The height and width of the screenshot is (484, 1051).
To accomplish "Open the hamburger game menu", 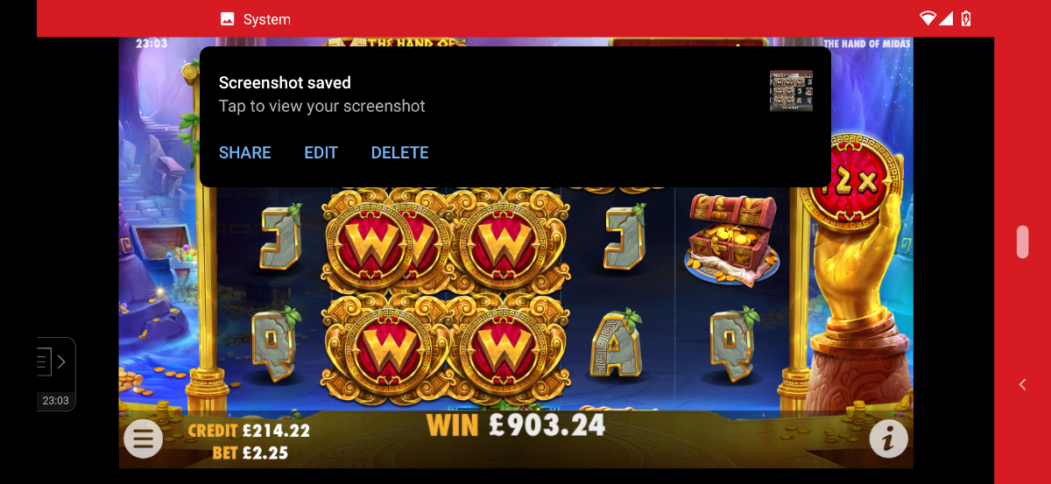I will click(143, 438).
